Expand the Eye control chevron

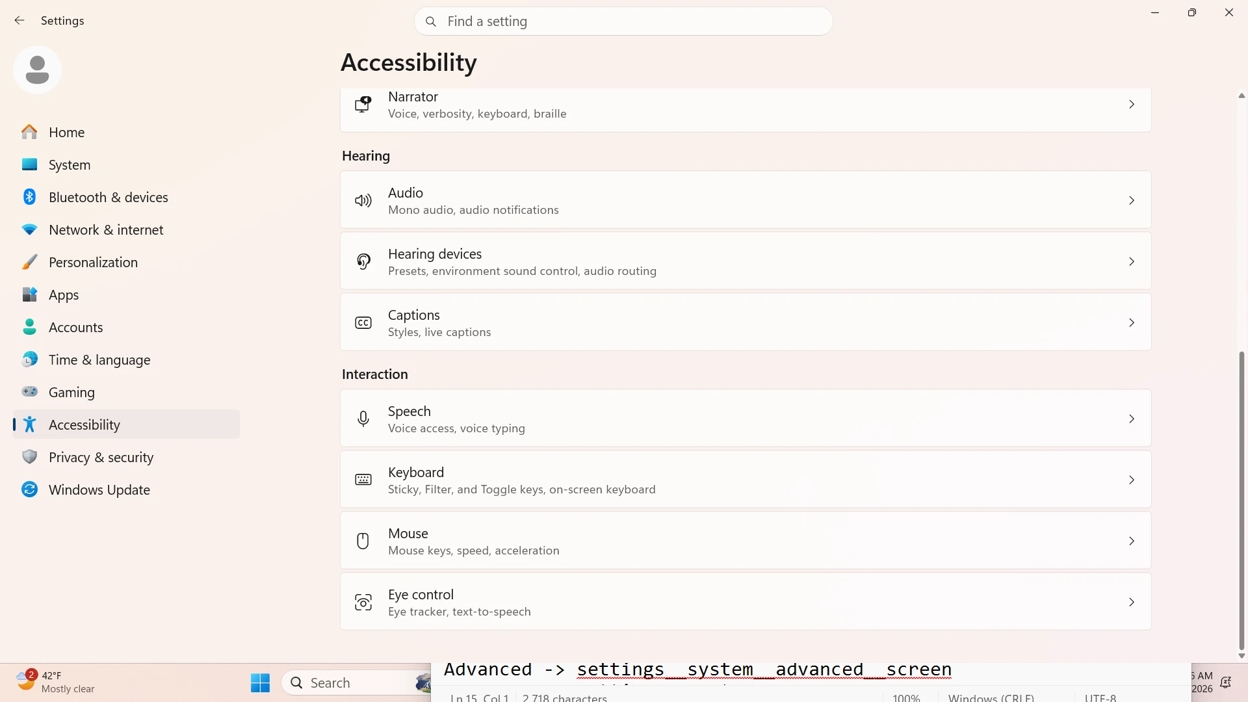[x=1132, y=602]
